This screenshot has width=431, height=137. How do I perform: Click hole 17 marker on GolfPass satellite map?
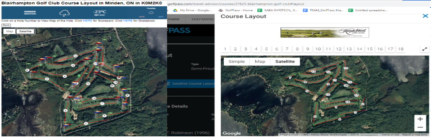coord(357,95)
